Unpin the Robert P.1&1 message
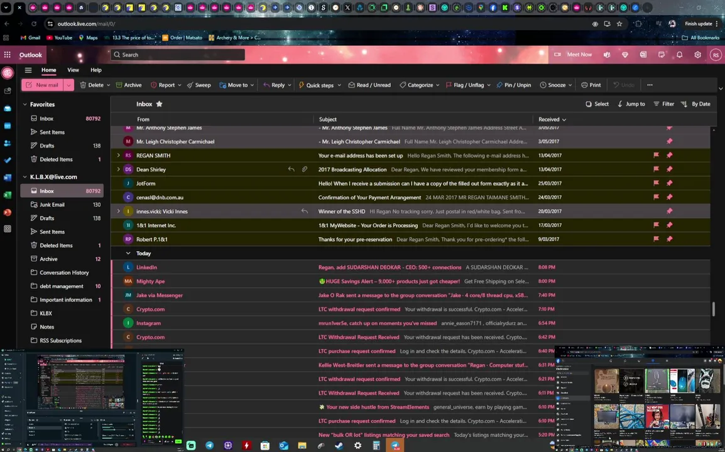Viewport: 725px width, 452px height. [670, 239]
